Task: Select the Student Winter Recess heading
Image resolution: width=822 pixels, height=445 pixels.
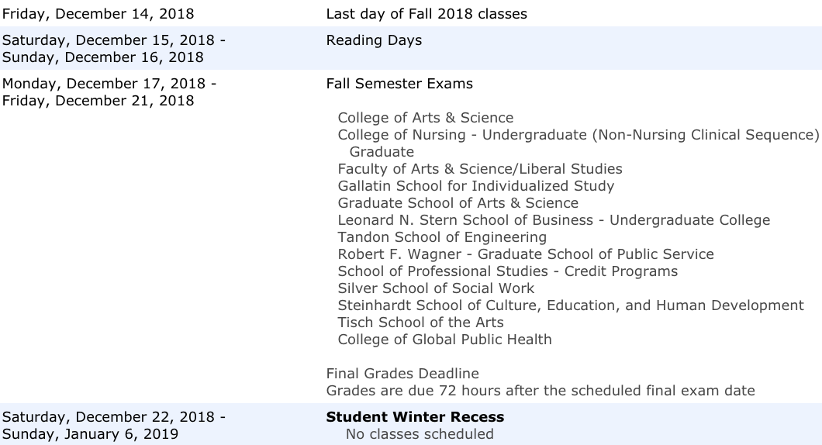Action: pyautogui.click(x=415, y=416)
